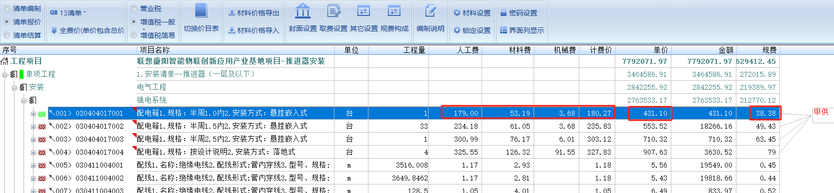
Task: Click 机械费 cell 91.55
Action: tap(557, 152)
